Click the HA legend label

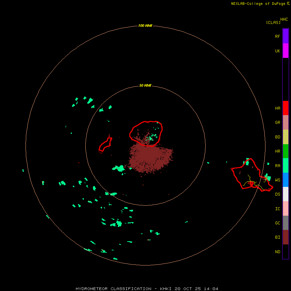pos(278,108)
